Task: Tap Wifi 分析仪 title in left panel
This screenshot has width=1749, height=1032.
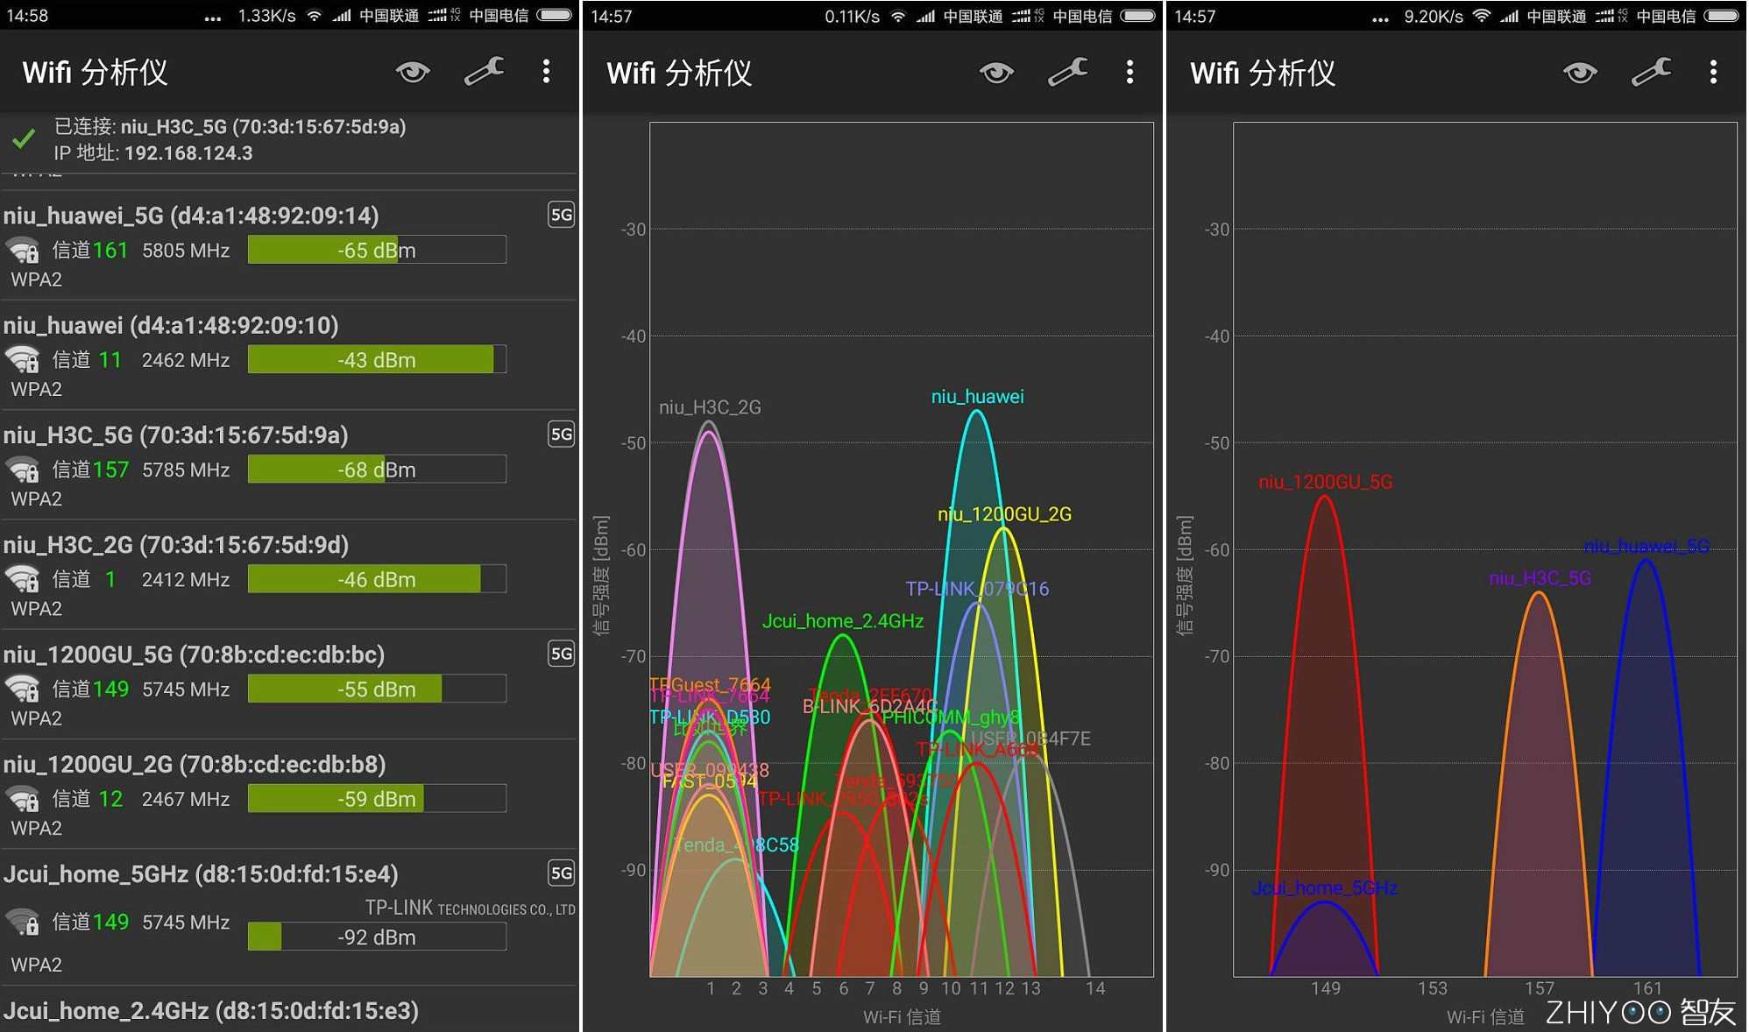Action: [x=95, y=73]
